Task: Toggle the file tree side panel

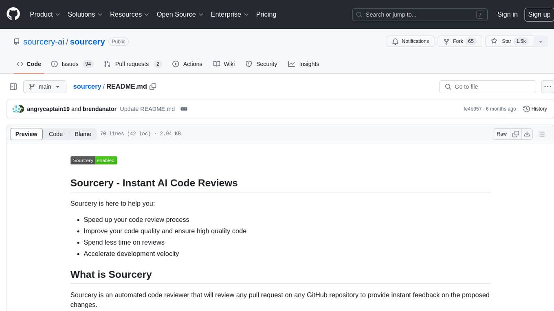Action: [13, 87]
